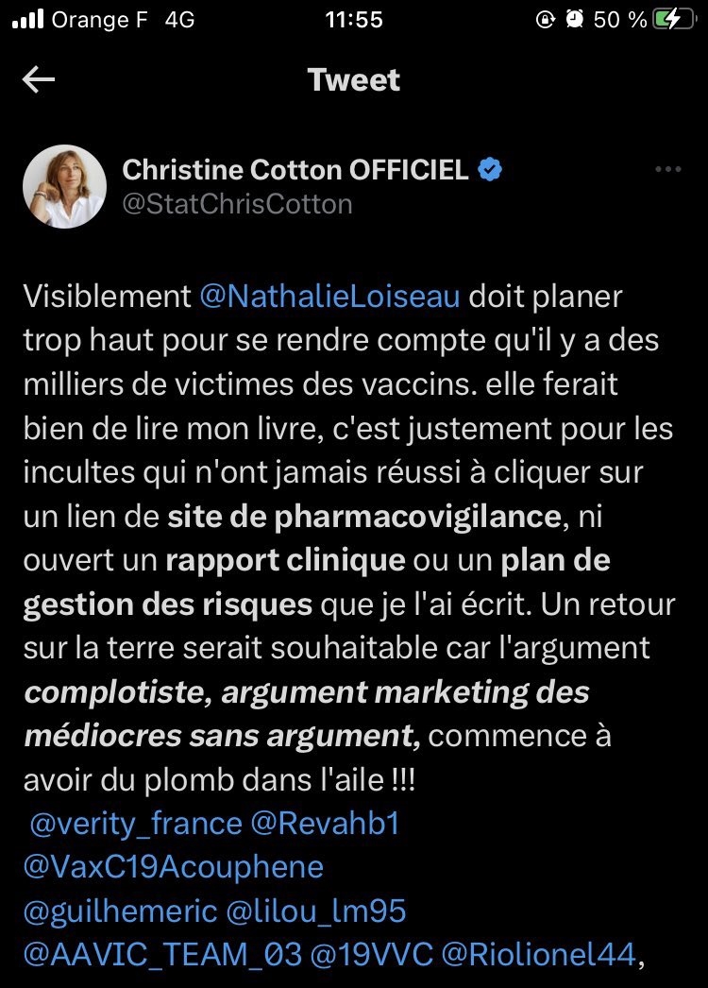
Task: Tap the back arrow icon
Action: click(39, 80)
